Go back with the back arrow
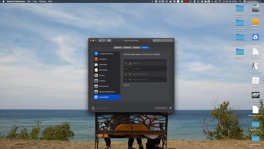 [x=100, y=41]
